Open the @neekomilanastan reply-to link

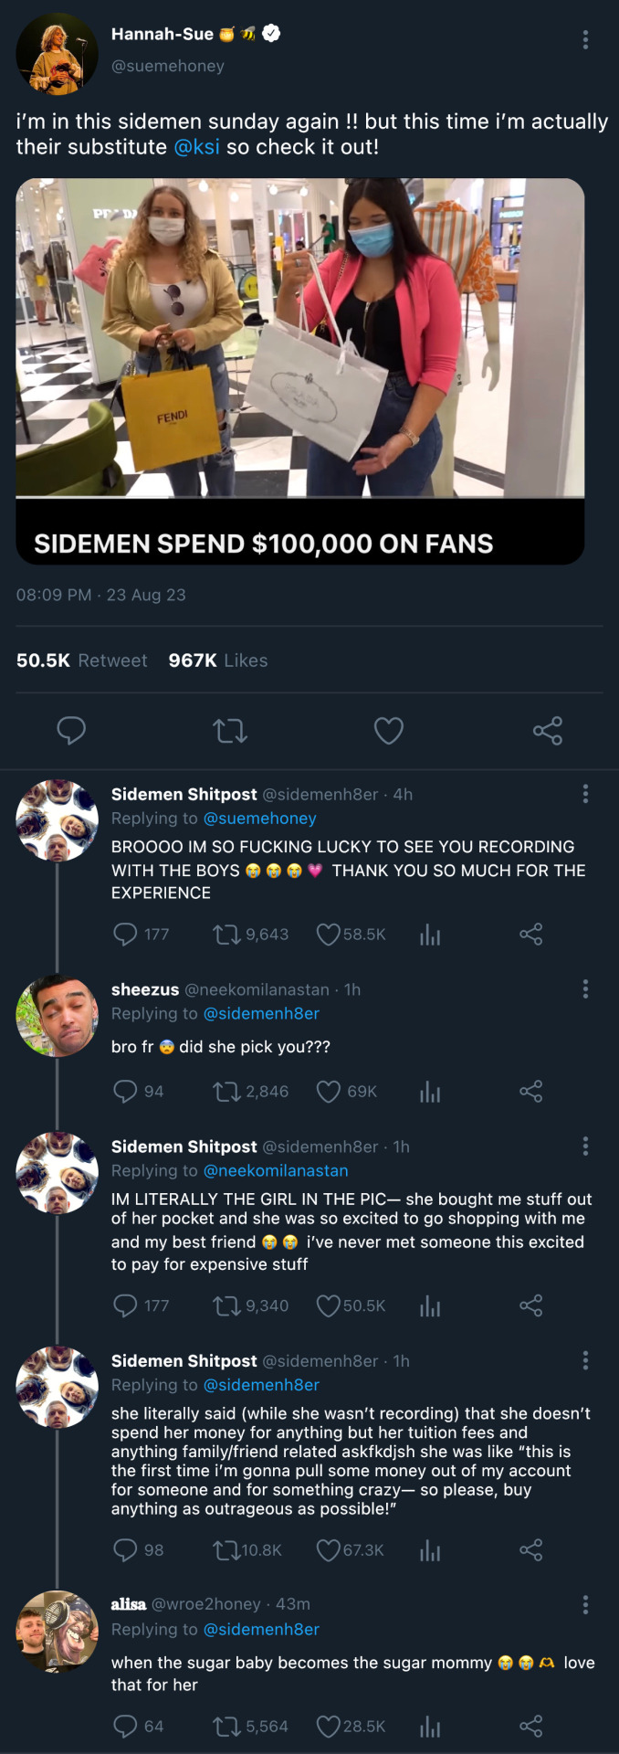276,1170
